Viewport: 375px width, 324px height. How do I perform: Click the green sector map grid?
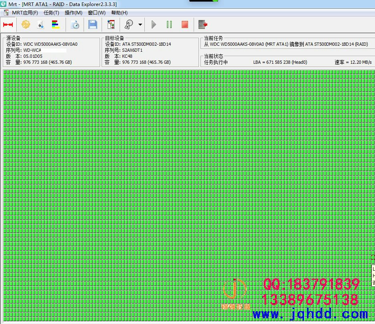(189, 196)
